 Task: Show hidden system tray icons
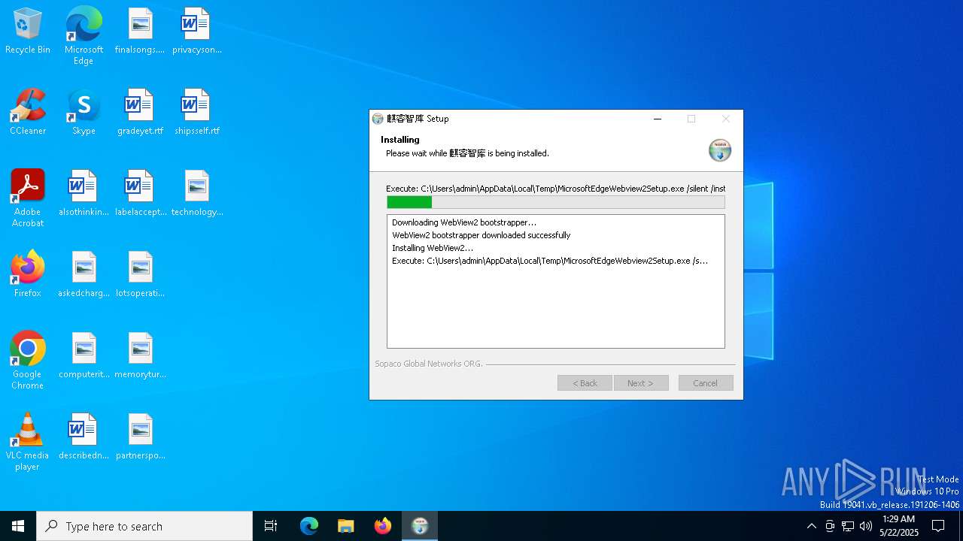tap(811, 526)
